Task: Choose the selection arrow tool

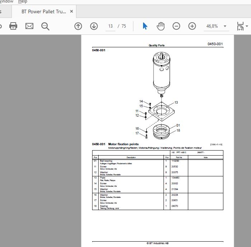Action: point(145,26)
